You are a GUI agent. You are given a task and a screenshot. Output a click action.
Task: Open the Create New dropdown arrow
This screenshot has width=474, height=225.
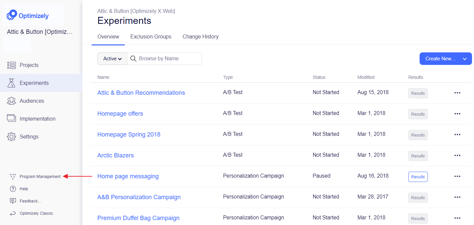point(465,59)
